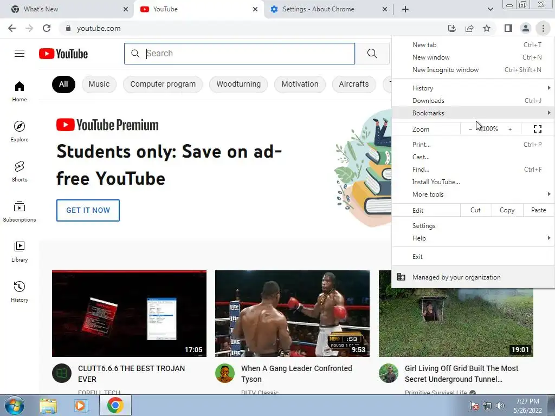This screenshot has height=416, width=555.
Task: Bookmark this tab with the star icon
Action: coord(487,28)
